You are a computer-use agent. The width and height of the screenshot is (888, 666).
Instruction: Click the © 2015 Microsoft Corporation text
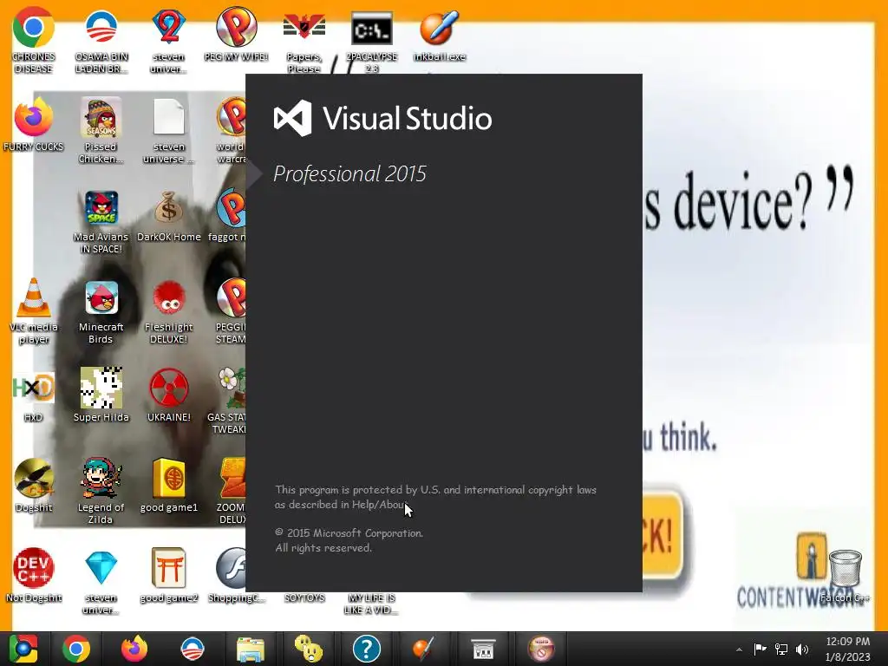(349, 533)
